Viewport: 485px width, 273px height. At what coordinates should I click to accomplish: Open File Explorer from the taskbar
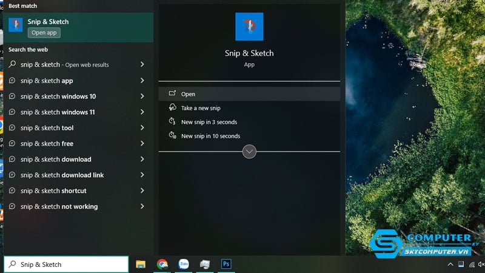pyautogui.click(x=141, y=264)
